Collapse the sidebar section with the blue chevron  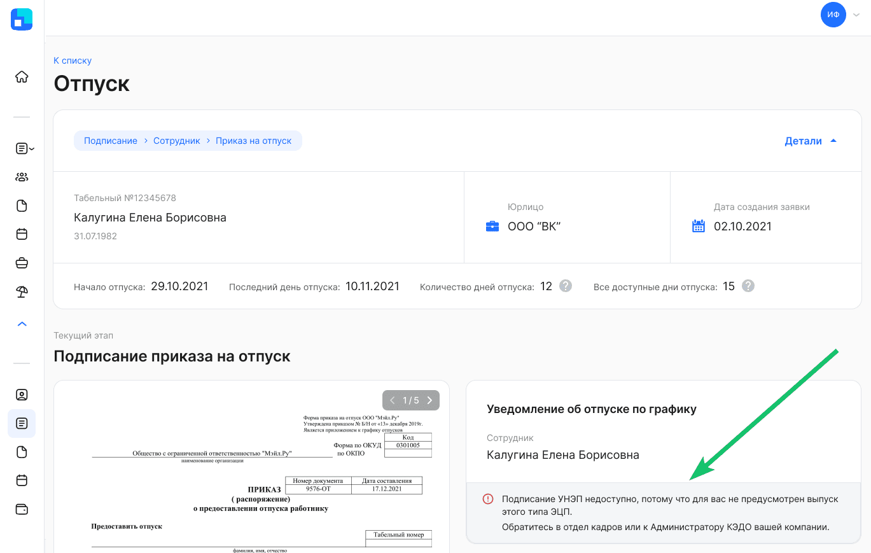[22, 324]
